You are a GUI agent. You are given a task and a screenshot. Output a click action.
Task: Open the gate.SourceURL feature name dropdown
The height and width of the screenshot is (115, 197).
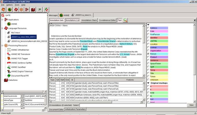pyautogui.click(x=22, y=104)
